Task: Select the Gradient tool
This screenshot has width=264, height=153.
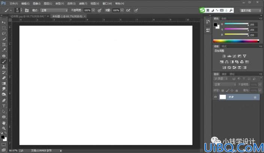Action: (4, 84)
